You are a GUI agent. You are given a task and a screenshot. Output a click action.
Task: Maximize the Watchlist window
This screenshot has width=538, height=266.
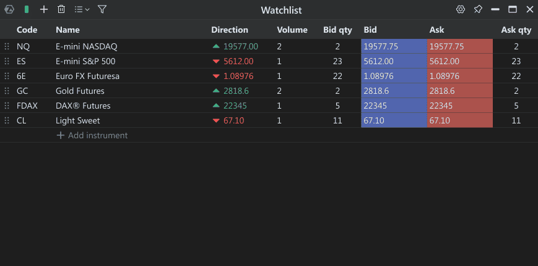(512, 9)
